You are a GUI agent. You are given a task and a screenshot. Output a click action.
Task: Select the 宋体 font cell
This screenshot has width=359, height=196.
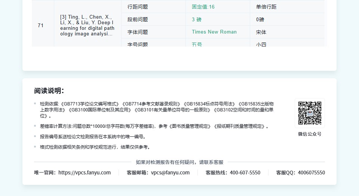261,32
